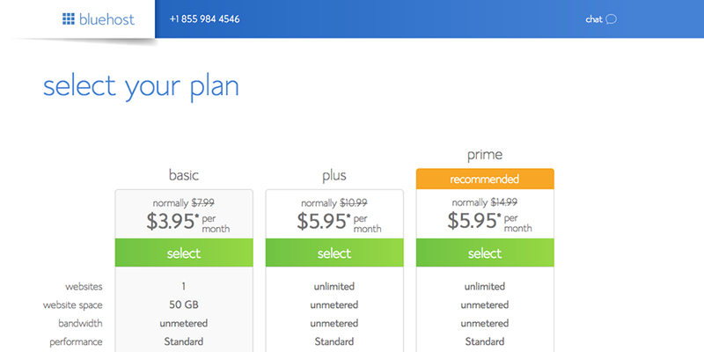This screenshot has height=352, width=704.
Task: Click the performance row label
Action: [x=76, y=342]
